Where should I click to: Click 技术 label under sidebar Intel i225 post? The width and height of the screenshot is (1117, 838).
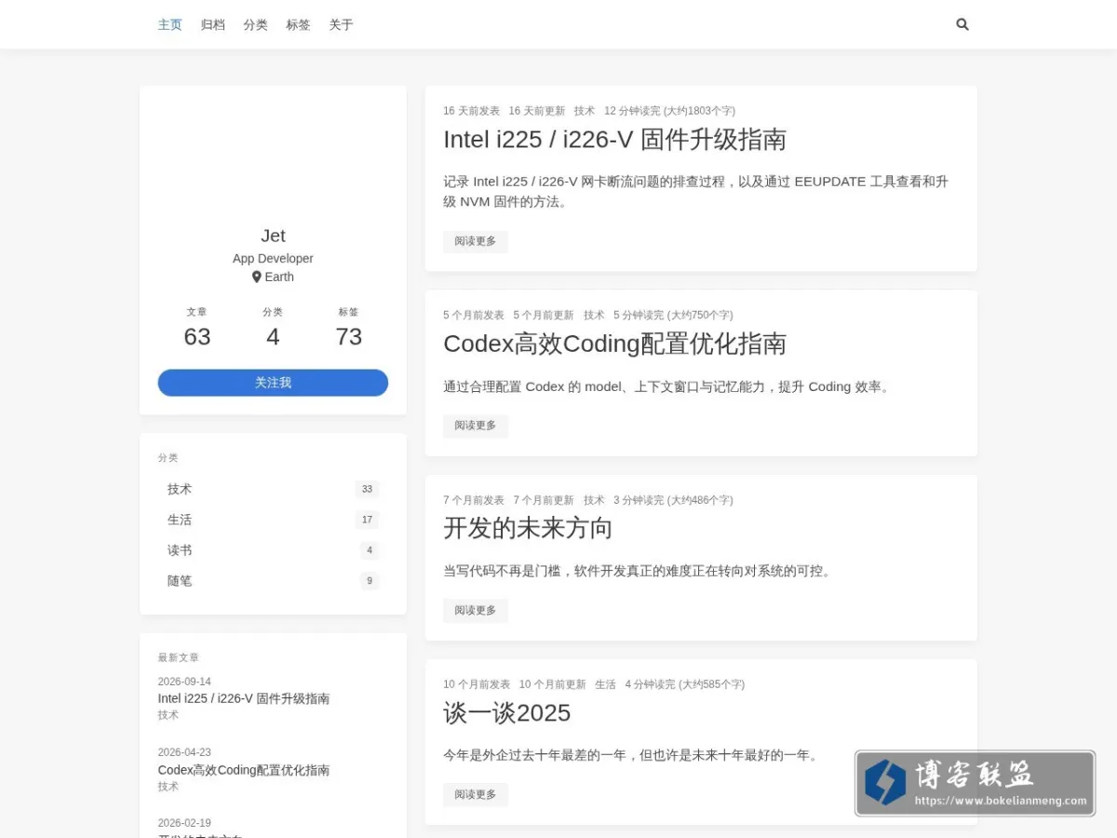click(x=168, y=715)
